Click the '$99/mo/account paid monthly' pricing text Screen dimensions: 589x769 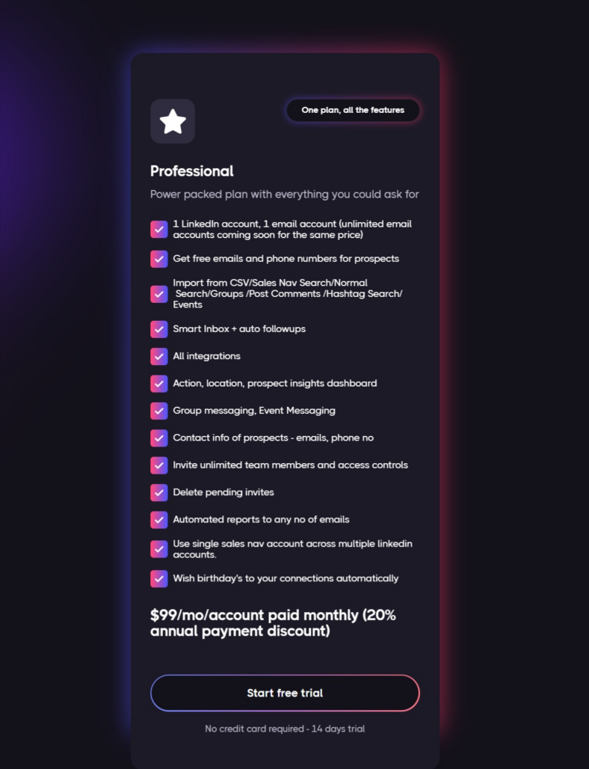pos(273,623)
